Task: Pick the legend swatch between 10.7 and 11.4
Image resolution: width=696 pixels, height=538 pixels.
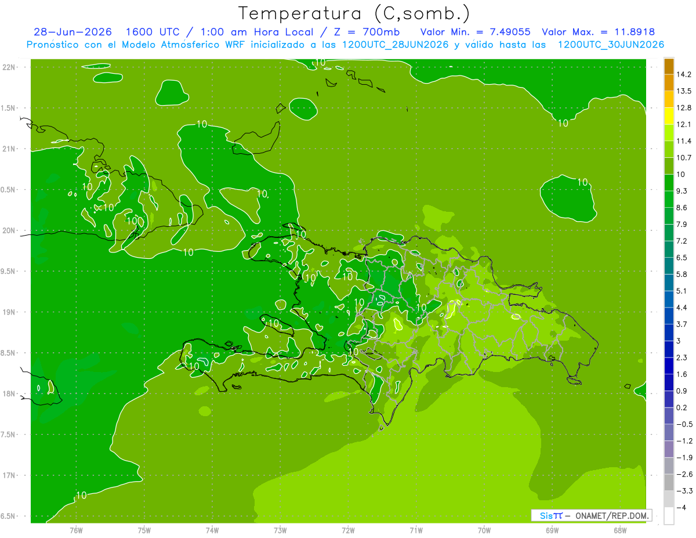Action: (669, 150)
